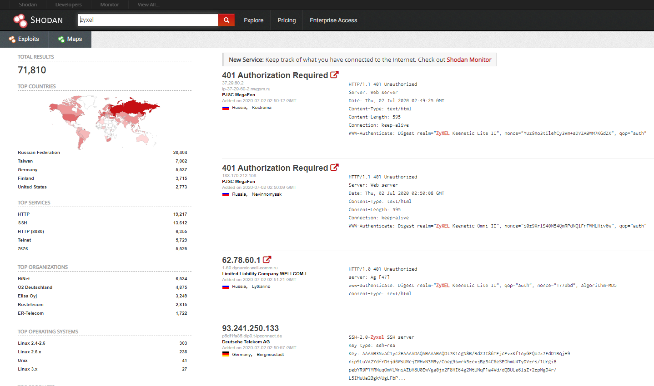Viewport: 654px width, 386px height.
Task: Filter by Elisa Oyj organization
Action: (x=27, y=296)
